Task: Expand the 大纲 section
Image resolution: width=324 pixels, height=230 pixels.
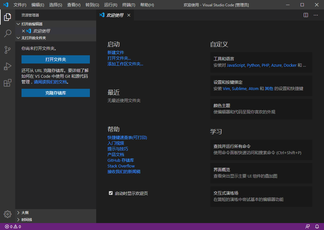Action: click(x=56, y=213)
